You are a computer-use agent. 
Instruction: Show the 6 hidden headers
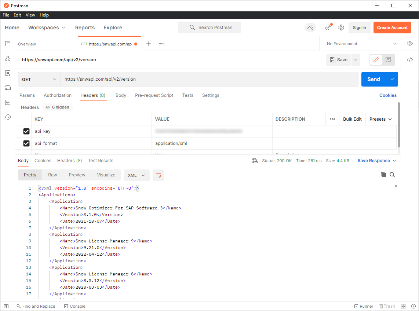point(58,107)
